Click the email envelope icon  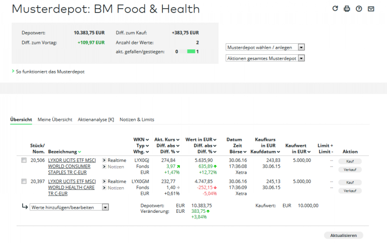point(371,9)
